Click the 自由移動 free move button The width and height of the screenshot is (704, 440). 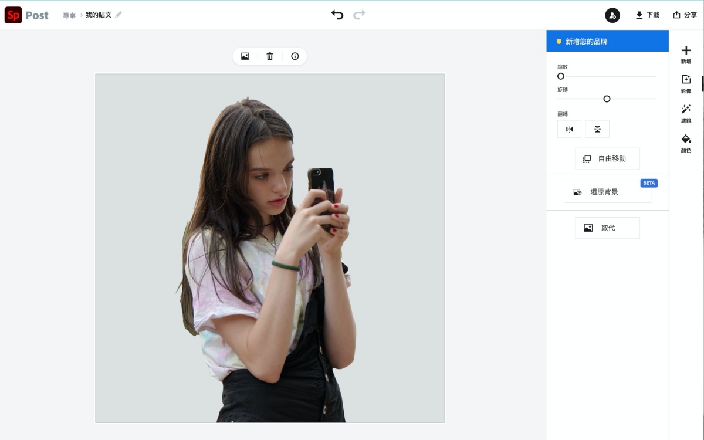pyautogui.click(x=607, y=158)
